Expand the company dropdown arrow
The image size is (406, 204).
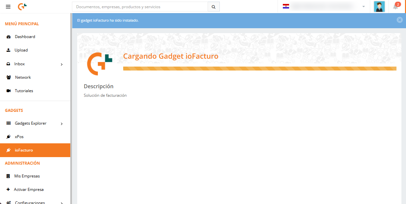(x=364, y=7)
